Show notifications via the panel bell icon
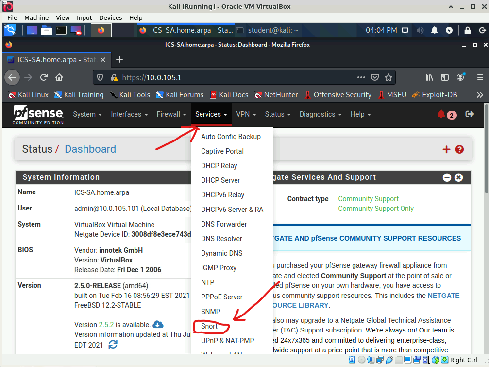 pyautogui.click(x=435, y=30)
